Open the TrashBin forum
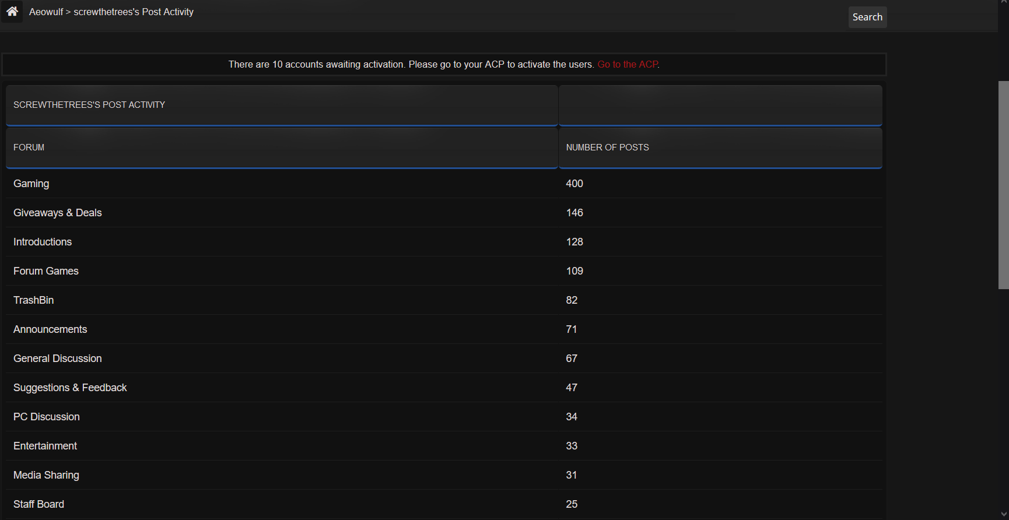The height and width of the screenshot is (520, 1009). coord(34,300)
